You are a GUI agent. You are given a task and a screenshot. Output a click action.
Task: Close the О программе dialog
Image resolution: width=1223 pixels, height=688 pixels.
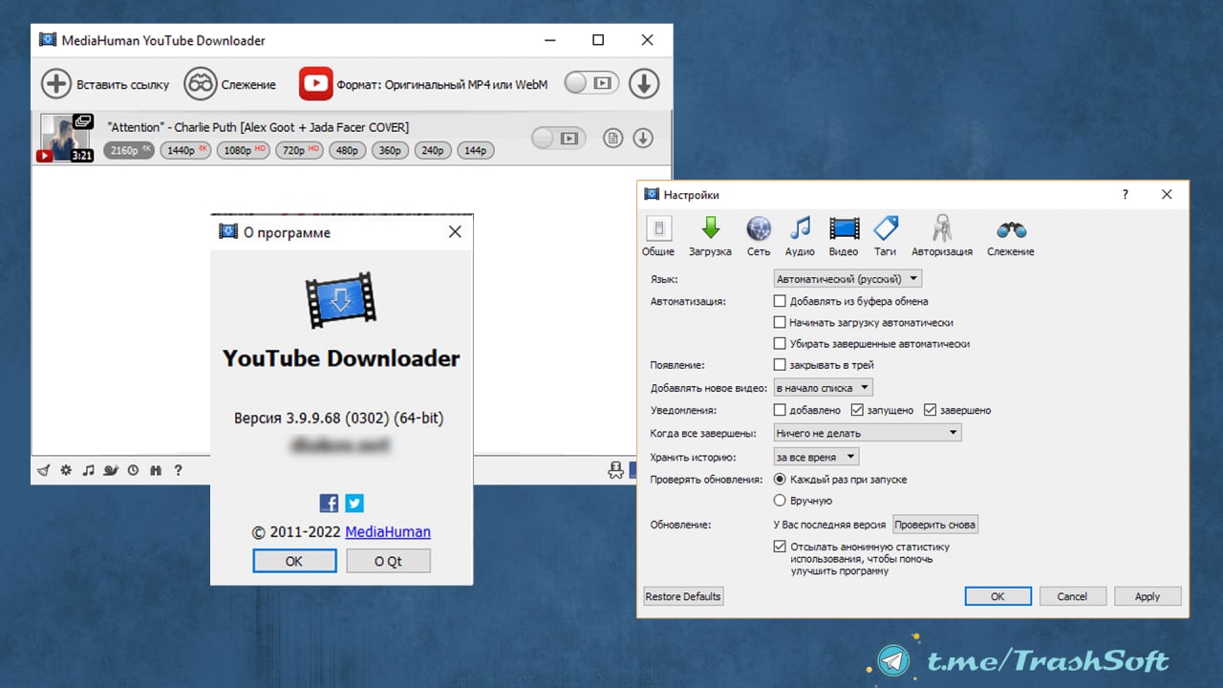[455, 232]
